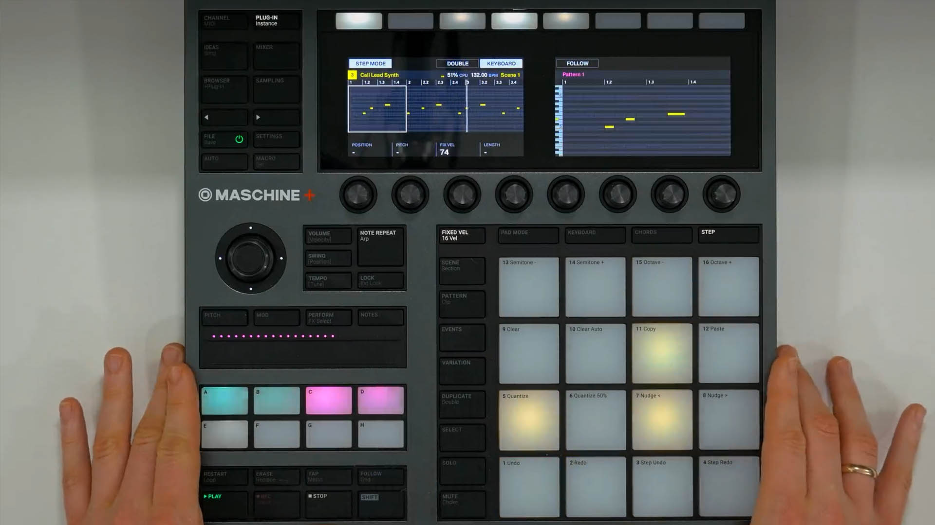The height and width of the screenshot is (525, 935).
Task: Tap pad 13 Semitone minus
Action: [x=529, y=287]
